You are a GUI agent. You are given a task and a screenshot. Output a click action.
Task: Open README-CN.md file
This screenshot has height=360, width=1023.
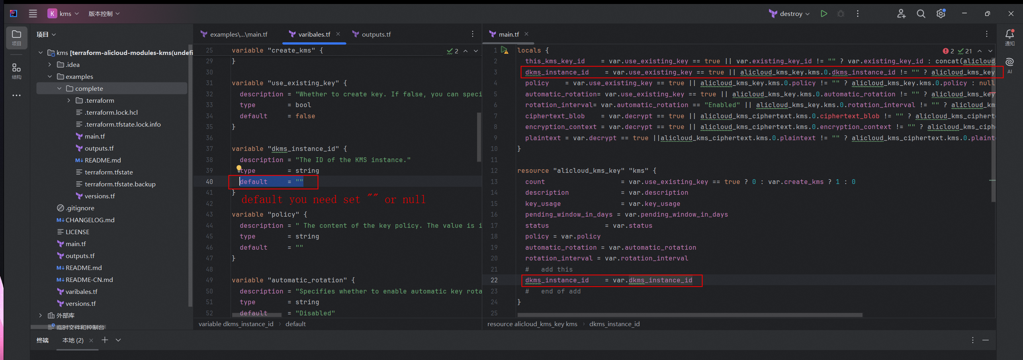click(x=89, y=280)
